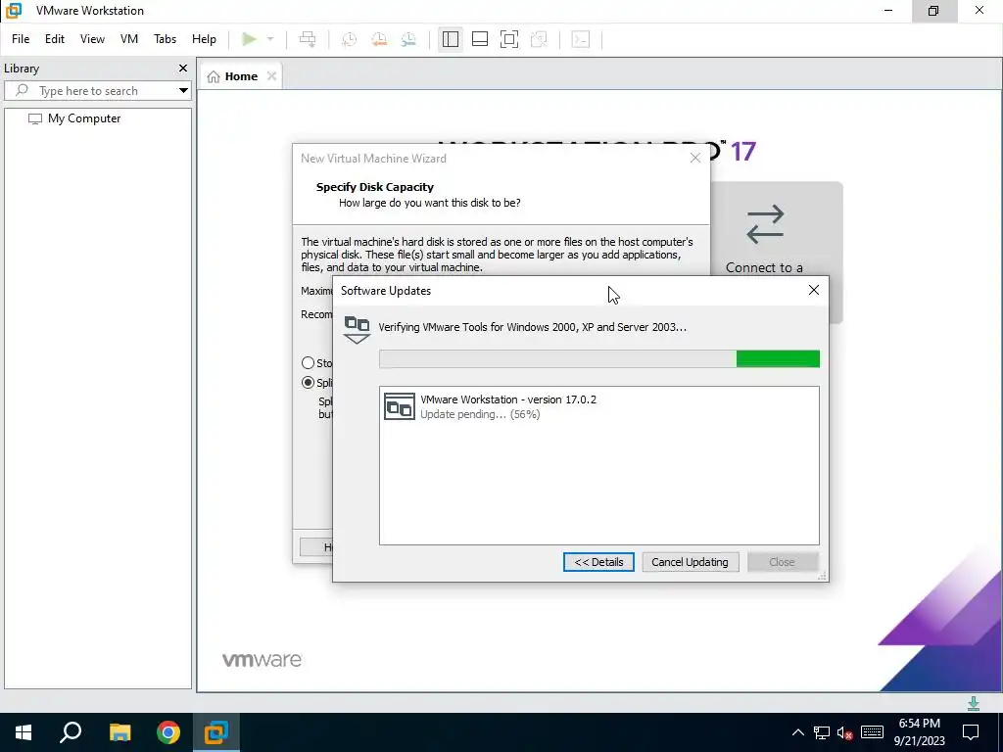Click the Revert to Snapshot toolbar icon
This screenshot has width=1003, height=752.
379,39
